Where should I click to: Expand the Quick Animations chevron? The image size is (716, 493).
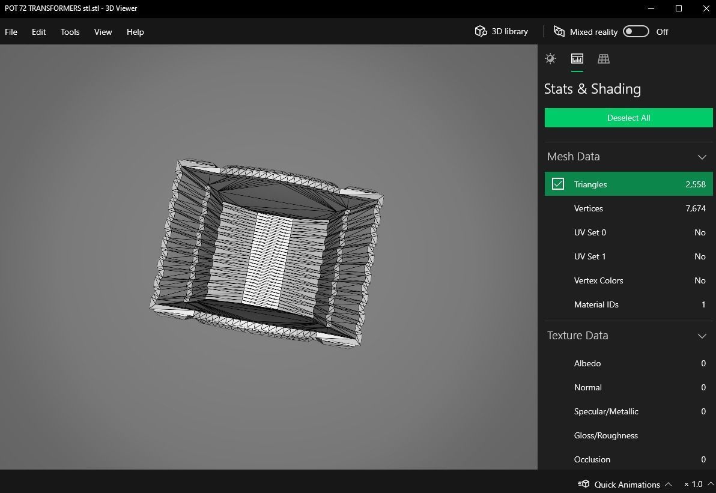tap(668, 484)
